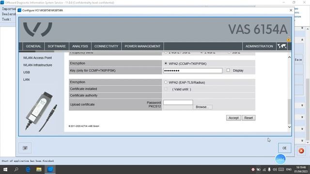Viewport: 310px width, 174px height.
Task: Click the ENG input language indicator
Action: pos(289,170)
